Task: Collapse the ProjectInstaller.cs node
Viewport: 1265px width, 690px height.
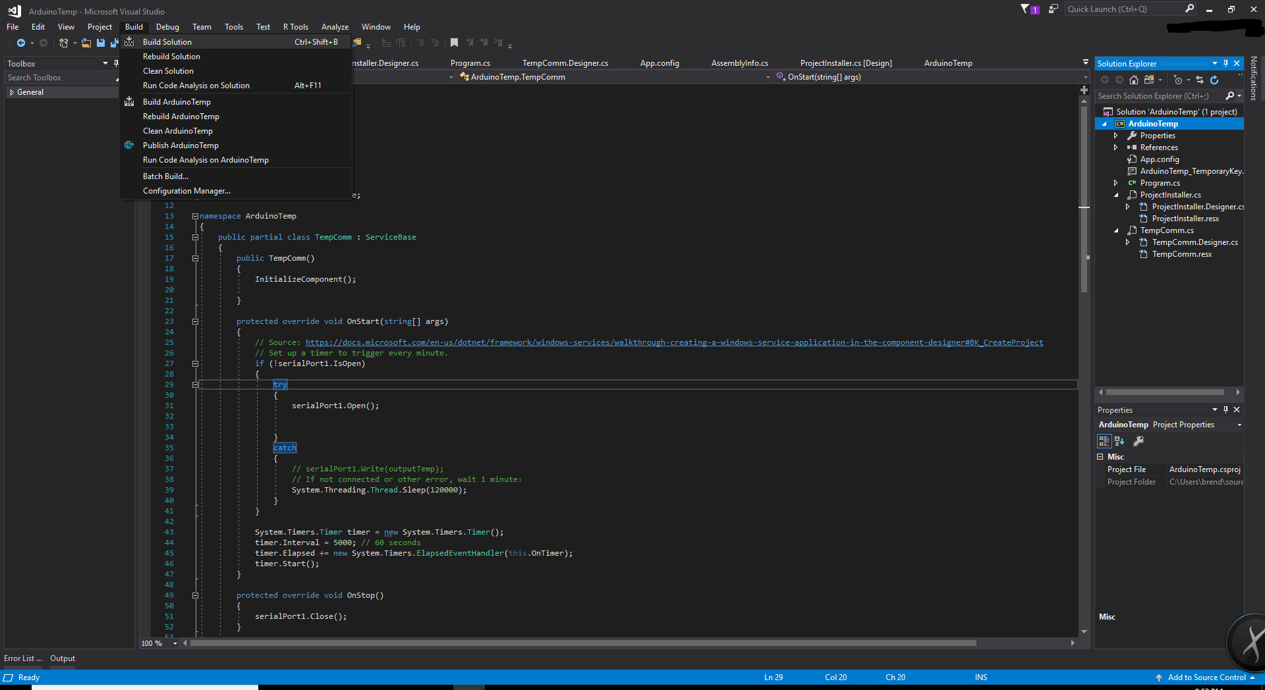Action: point(1116,195)
